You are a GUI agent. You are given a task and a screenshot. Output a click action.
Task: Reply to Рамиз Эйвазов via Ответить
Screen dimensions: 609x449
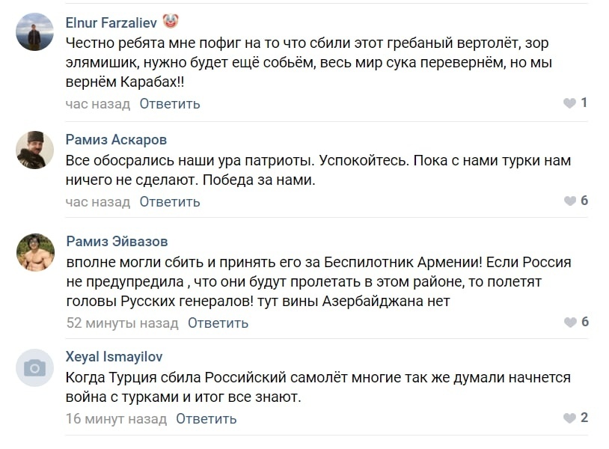point(218,323)
